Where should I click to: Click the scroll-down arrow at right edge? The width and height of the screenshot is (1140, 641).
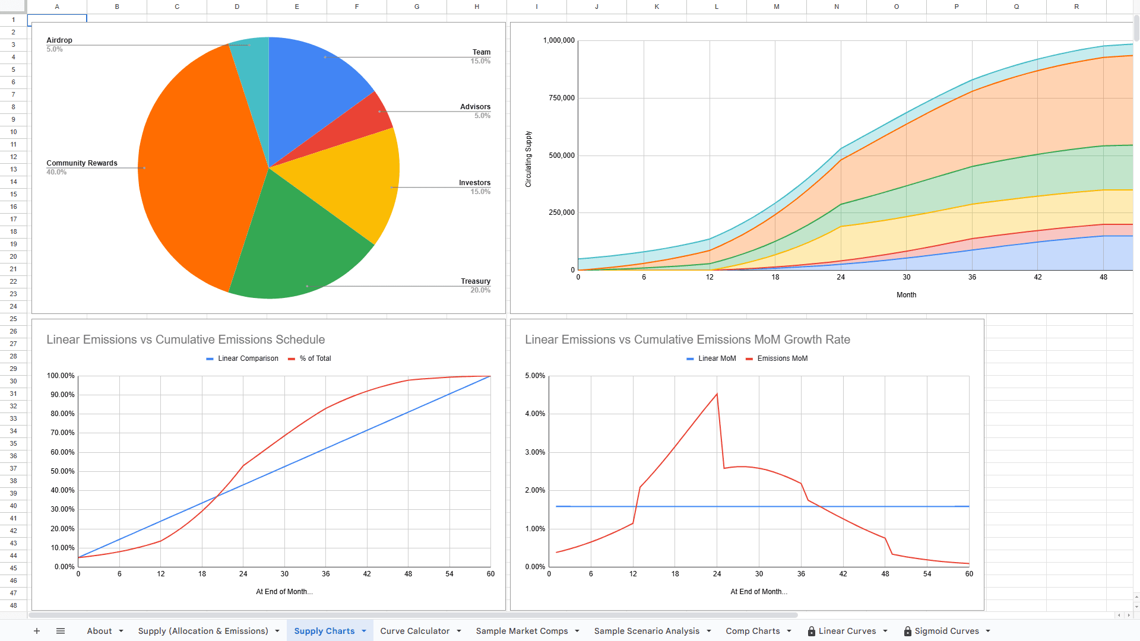(1136, 607)
